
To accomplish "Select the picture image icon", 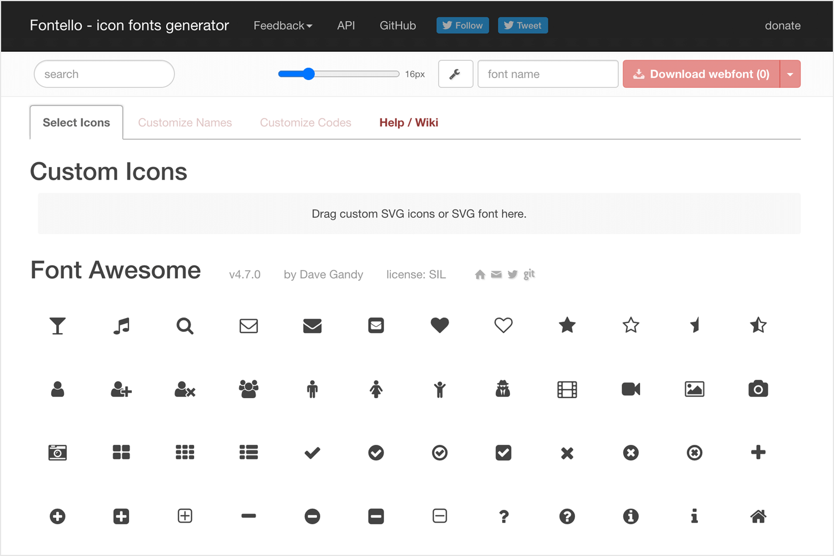I will tap(694, 389).
